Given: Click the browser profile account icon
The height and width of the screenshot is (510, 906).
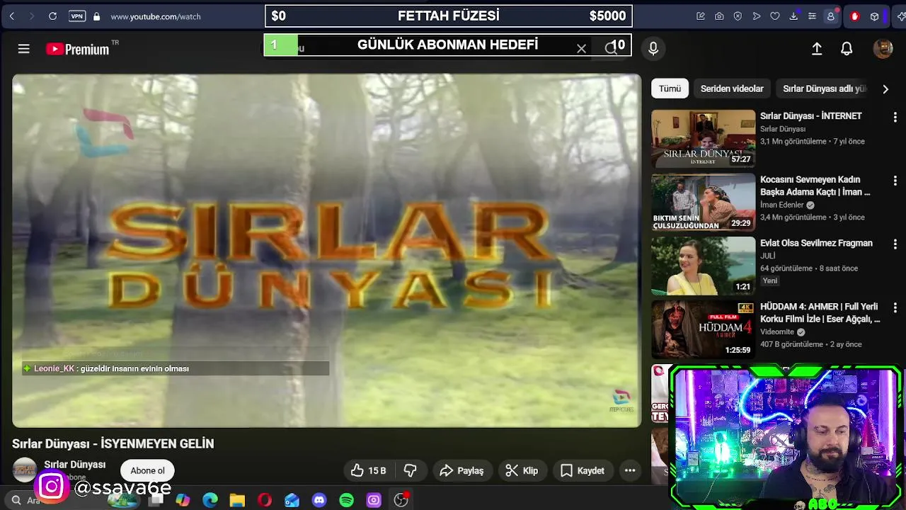Looking at the screenshot, I should (x=831, y=16).
